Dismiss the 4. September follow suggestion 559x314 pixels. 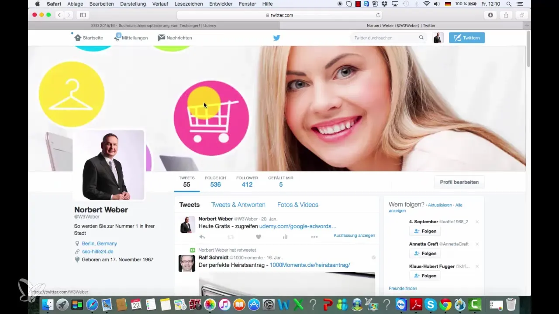(x=477, y=222)
